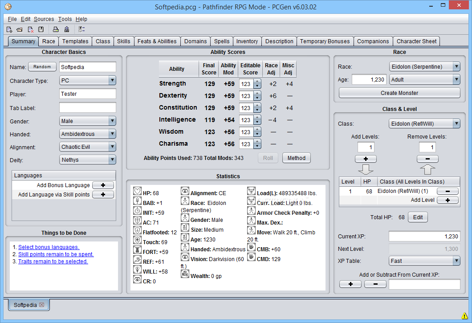
Task: Click the Save floppy disk icon
Action: tap(41, 29)
